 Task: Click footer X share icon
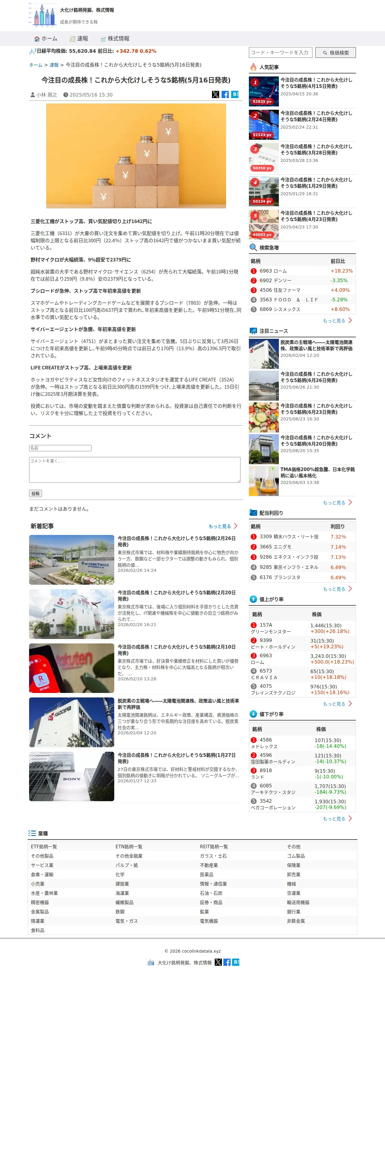[x=218, y=962]
